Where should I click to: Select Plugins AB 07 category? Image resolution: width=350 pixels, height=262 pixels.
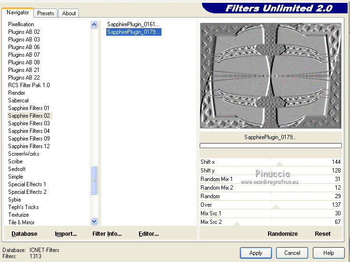pos(24,54)
